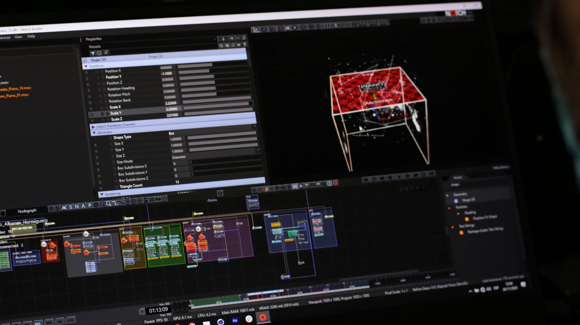The height and width of the screenshot is (325, 580).
Task: Click the S button in nodegraph toolbar
Action: click(71, 207)
